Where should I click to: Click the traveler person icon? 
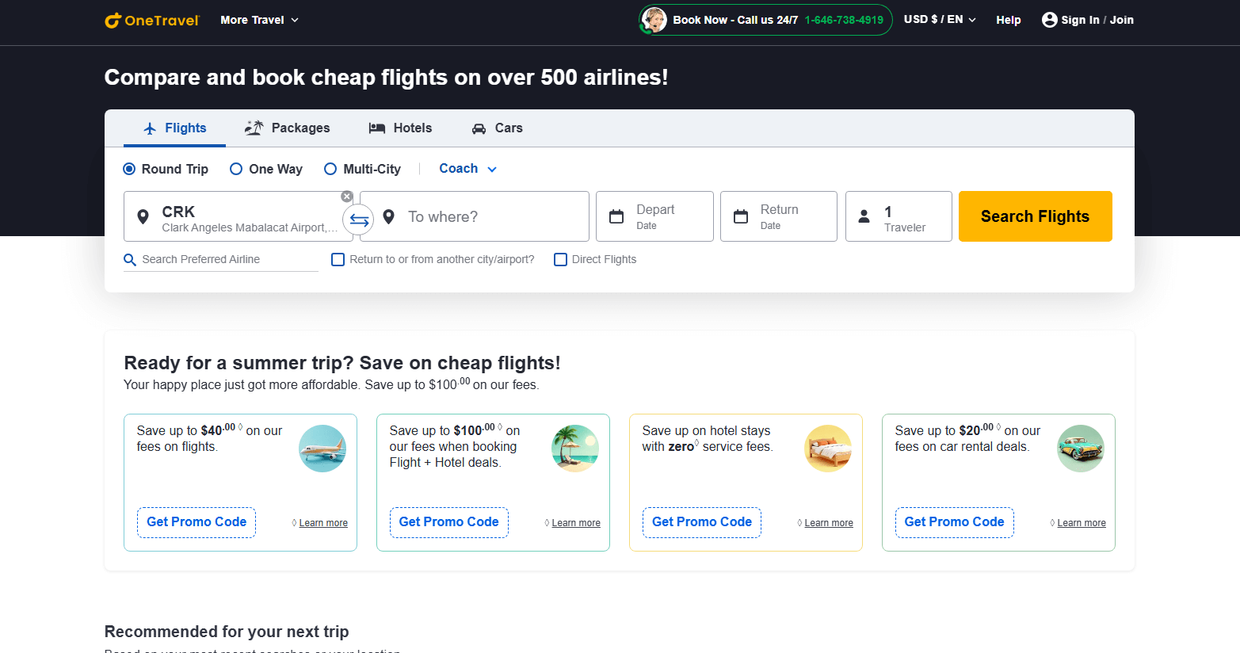(864, 216)
